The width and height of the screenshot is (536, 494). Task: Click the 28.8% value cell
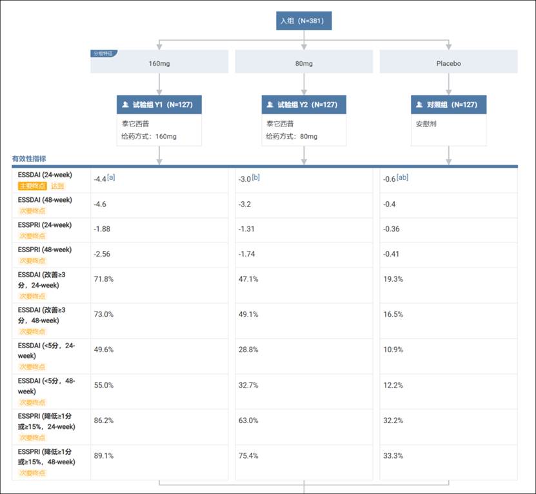304,356
